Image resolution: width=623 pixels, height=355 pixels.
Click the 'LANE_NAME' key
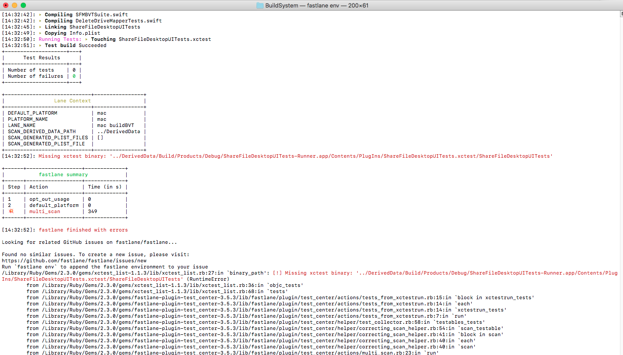[x=22, y=125]
